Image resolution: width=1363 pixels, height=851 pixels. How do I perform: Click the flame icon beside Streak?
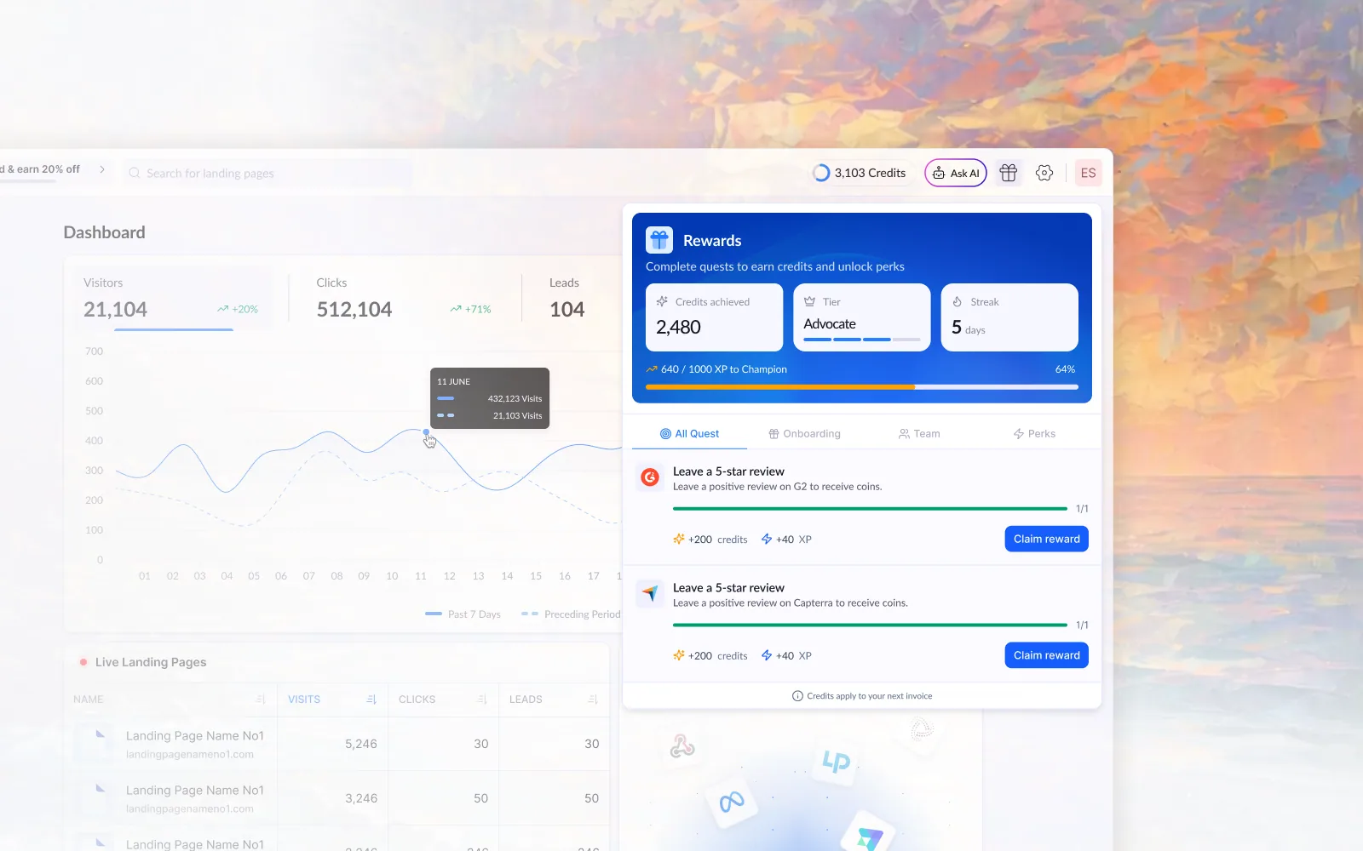pyautogui.click(x=957, y=301)
